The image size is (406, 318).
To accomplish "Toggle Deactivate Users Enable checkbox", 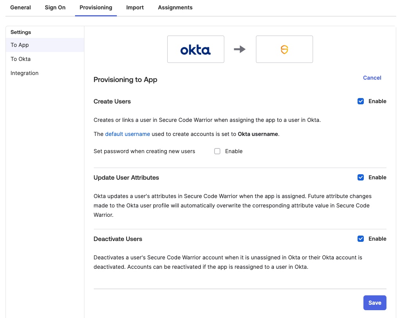I will point(361,239).
